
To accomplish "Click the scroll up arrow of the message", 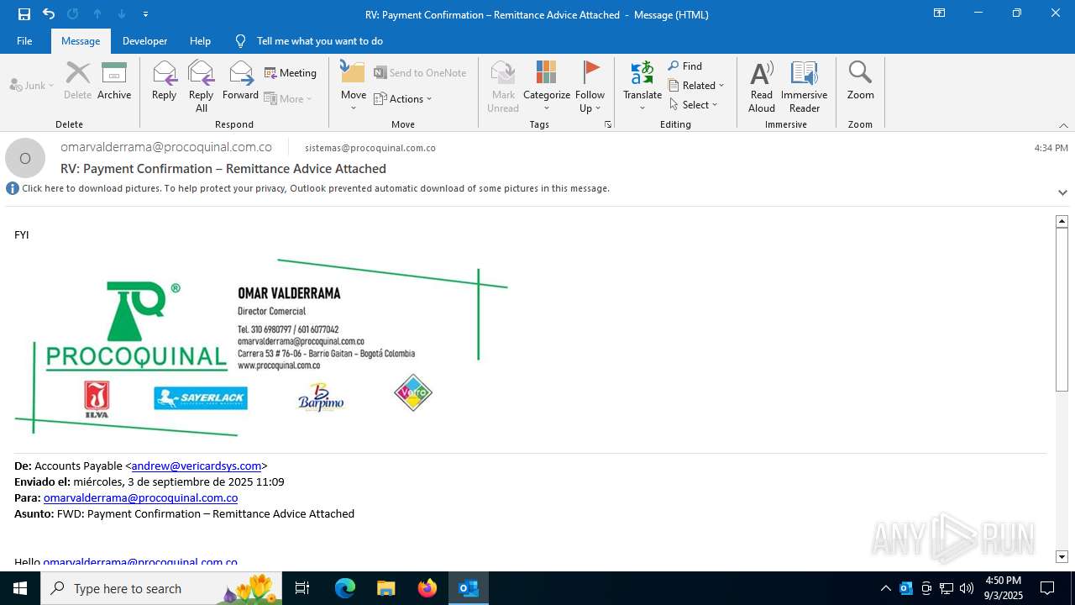I will pyautogui.click(x=1062, y=221).
